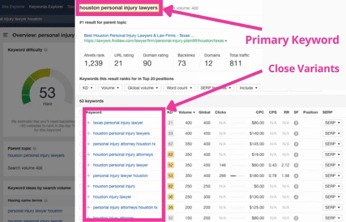Screen dimensions: 346x222
Task: Expand plus icon for personal injury attorney houston tx
Action: 88,144
